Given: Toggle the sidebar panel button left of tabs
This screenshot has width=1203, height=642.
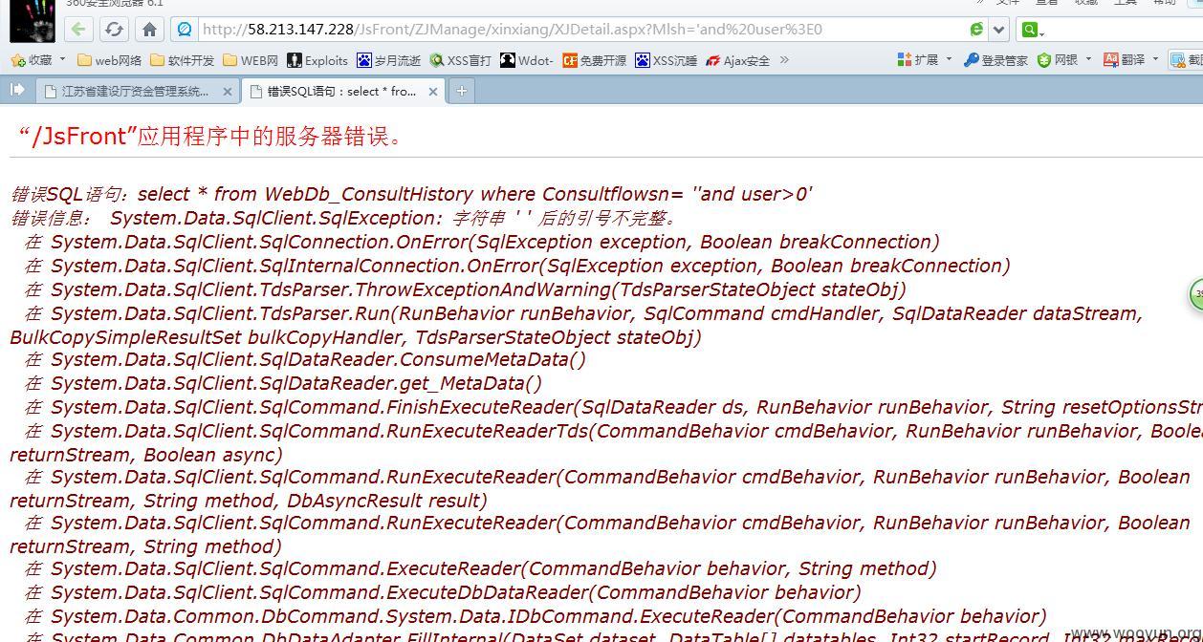Looking at the screenshot, I should pyautogui.click(x=16, y=90).
